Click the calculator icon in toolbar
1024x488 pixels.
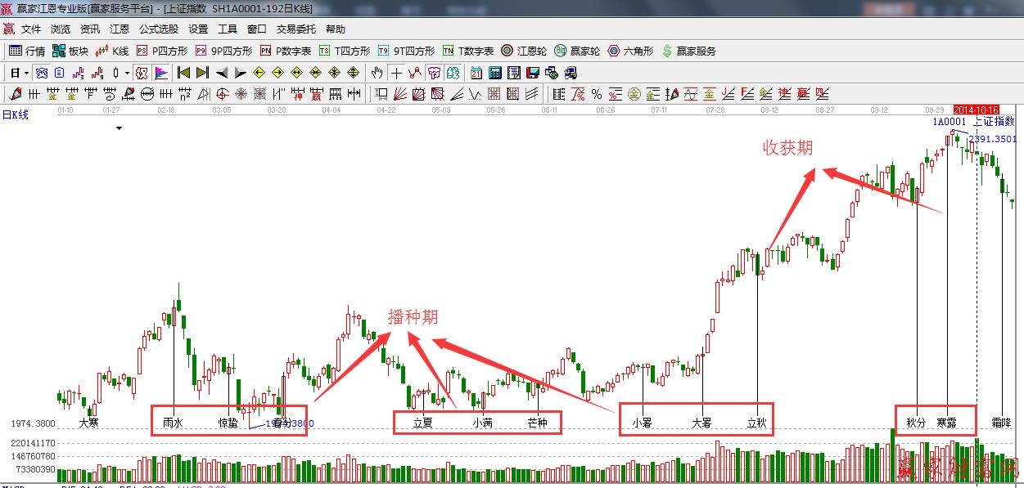pyautogui.click(x=494, y=73)
